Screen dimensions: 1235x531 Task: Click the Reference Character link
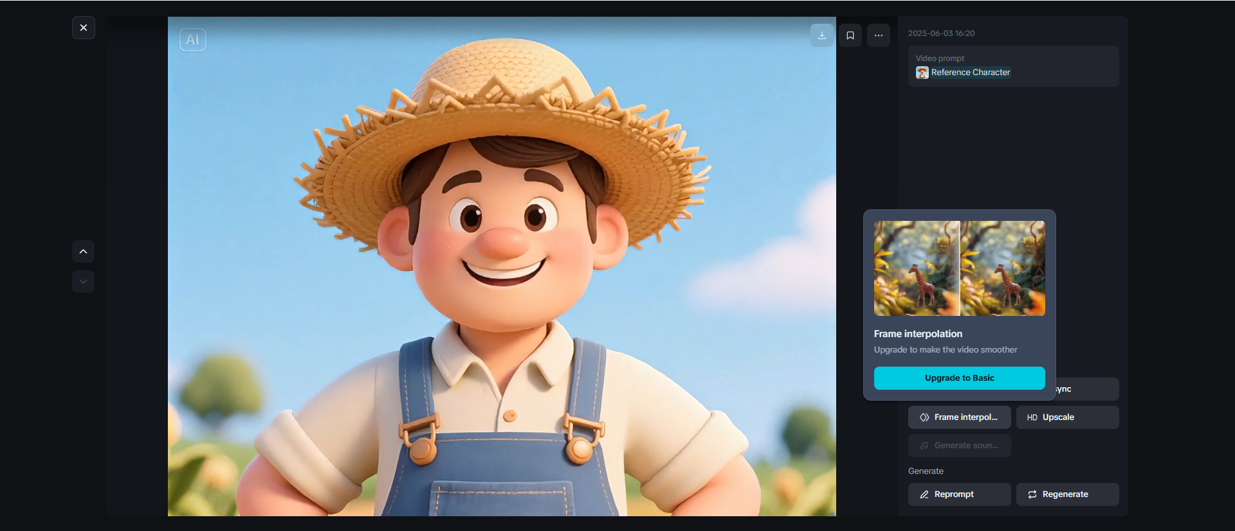click(971, 73)
